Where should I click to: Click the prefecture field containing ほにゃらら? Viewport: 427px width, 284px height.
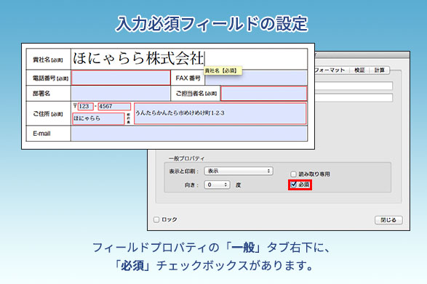coord(98,118)
